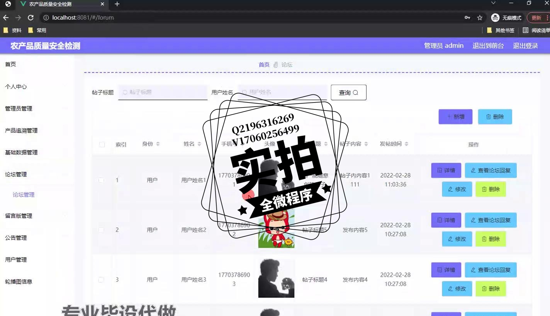The width and height of the screenshot is (550, 316).
Task: Check the checkbox for row 1
Action: click(x=101, y=180)
